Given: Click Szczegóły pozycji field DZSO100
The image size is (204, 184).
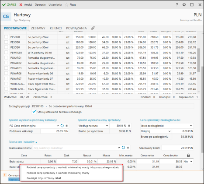Looking at the screenshot, I should (x=113, y=106).
